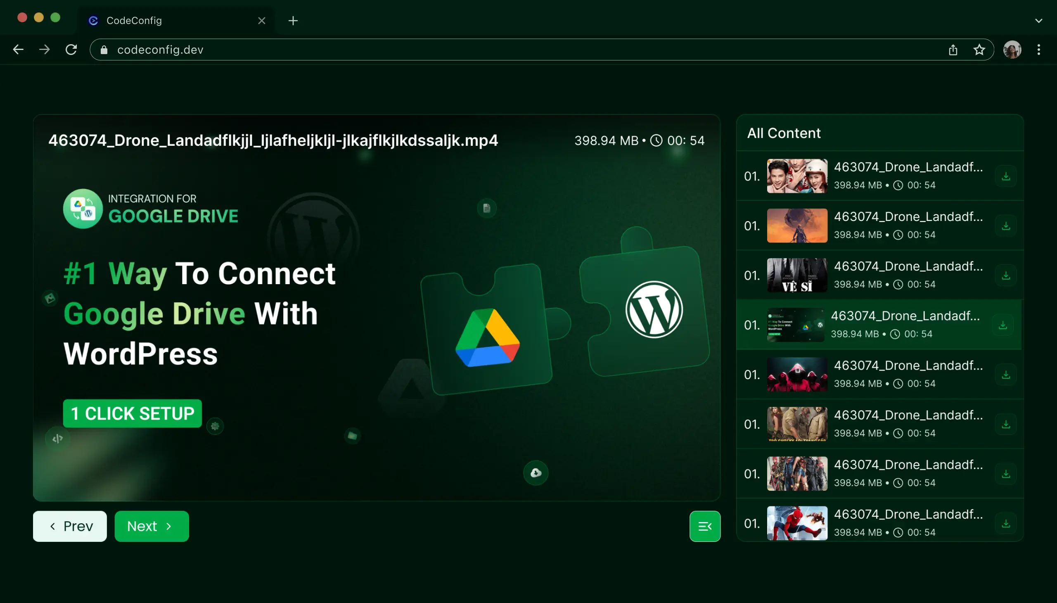Reload the codeconfig.dev page
Screen dimensions: 1057x603
pyautogui.click(x=71, y=49)
